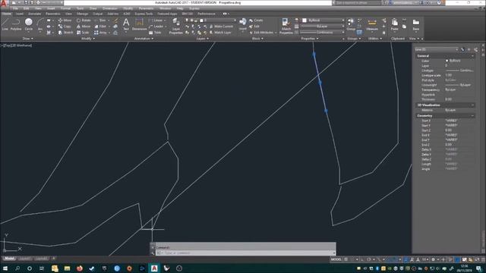Click the MODEL space status button
Image resolution: width=486 pixels, height=273 pixels.
pos(336,259)
